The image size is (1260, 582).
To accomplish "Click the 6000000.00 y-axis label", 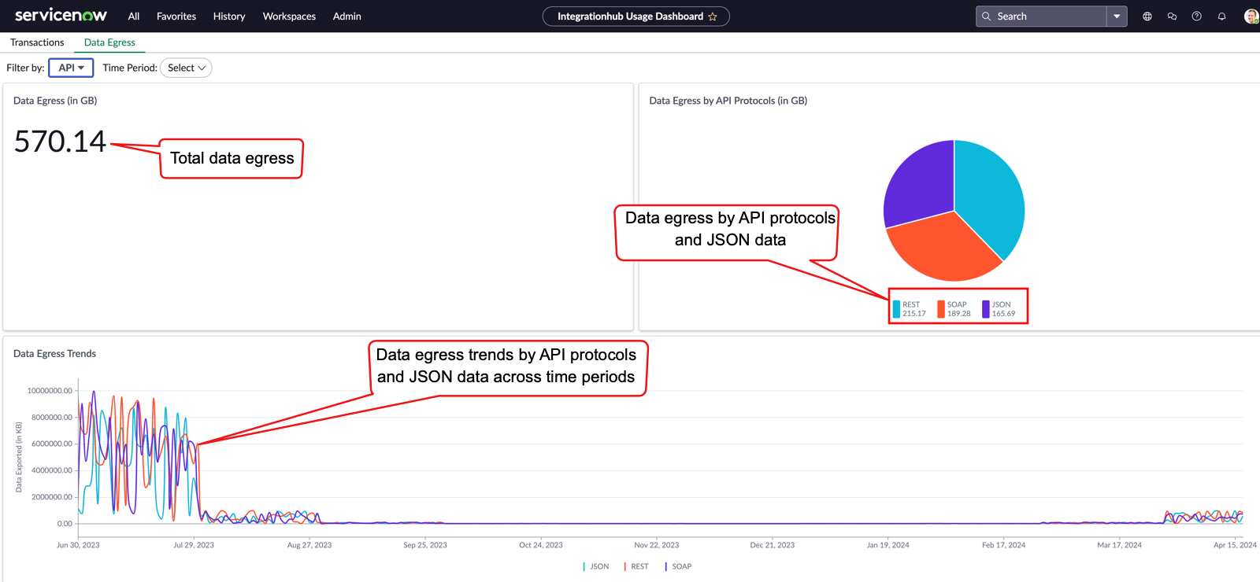I will click(x=52, y=444).
